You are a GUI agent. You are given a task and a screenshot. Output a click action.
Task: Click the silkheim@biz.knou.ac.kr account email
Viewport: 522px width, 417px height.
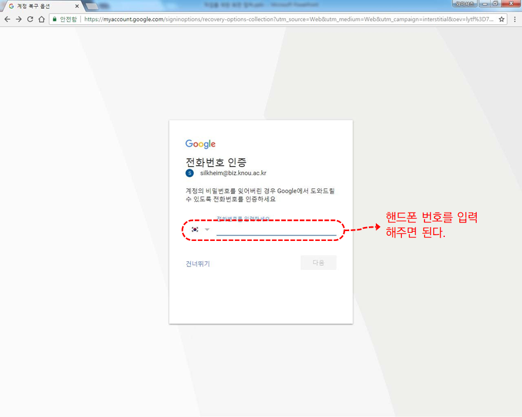(x=233, y=173)
